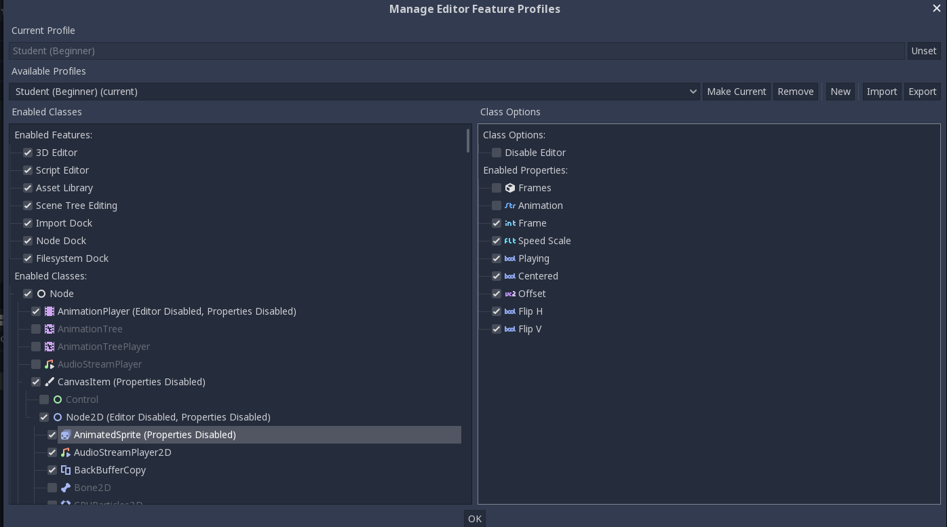The image size is (947, 527).
Task: Check the Disable Editor option
Action: (x=497, y=153)
